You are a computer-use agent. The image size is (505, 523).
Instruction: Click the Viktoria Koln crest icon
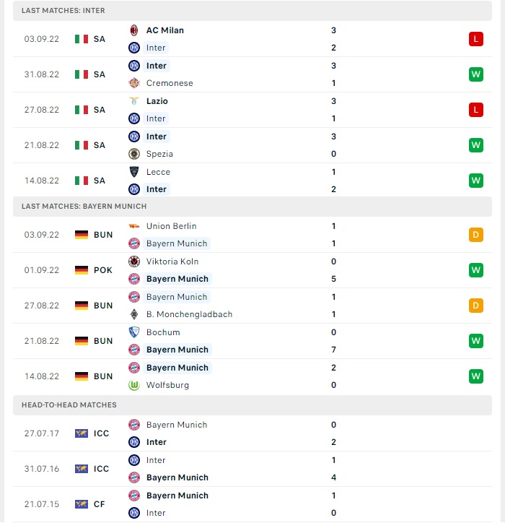(x=134, y=261)
